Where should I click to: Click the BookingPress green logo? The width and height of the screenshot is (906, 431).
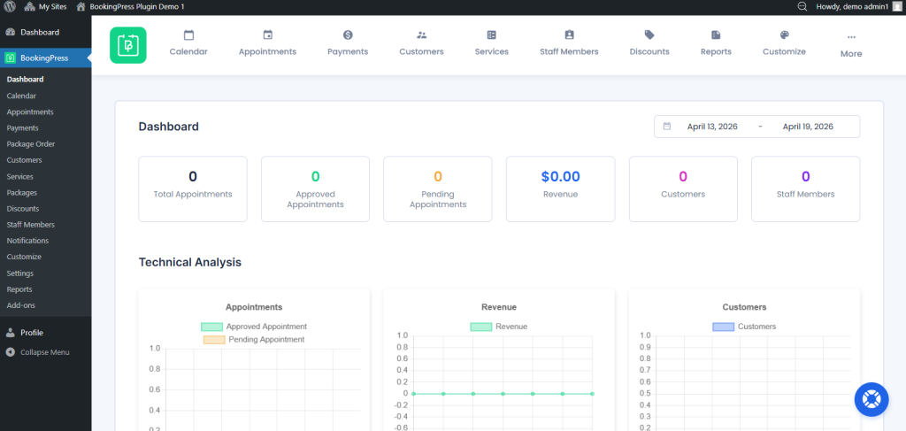(128, 45)
